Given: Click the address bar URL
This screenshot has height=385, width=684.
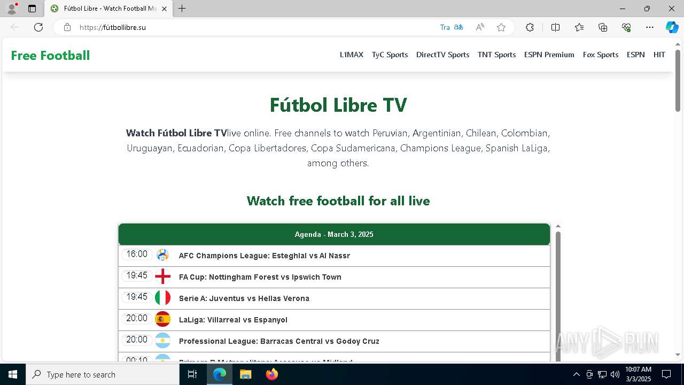Looking at the screenshot, I should click(x=113, y=27).
